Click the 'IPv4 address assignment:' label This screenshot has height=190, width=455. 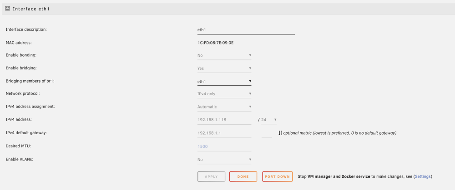click(30, 107)
